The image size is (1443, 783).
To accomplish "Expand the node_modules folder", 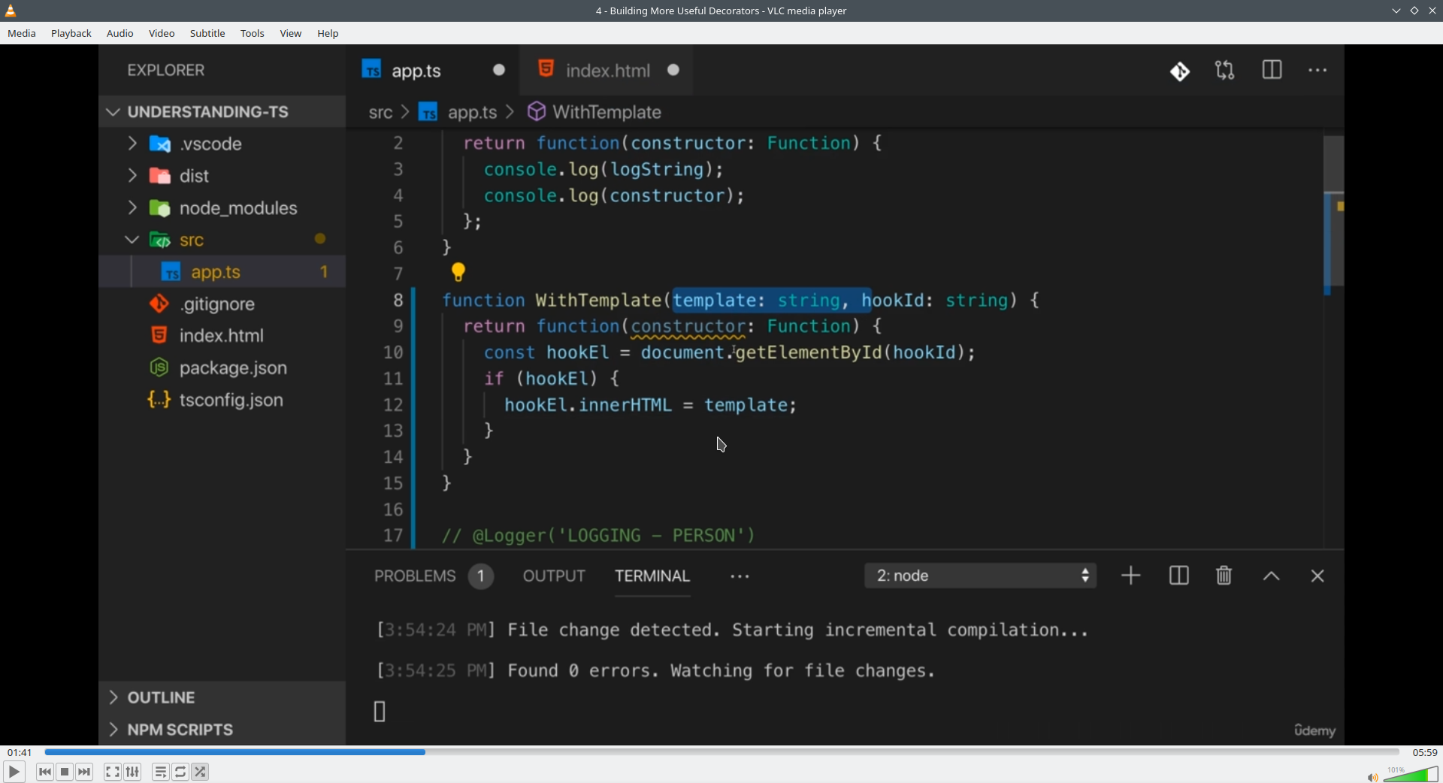I will [222, 209].
